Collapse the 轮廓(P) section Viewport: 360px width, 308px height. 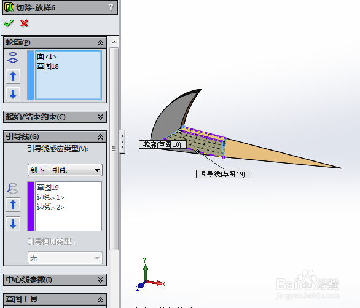[100, 42]
